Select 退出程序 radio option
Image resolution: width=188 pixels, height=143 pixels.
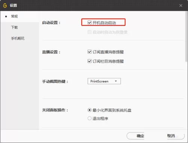click(x=89, y=118)
